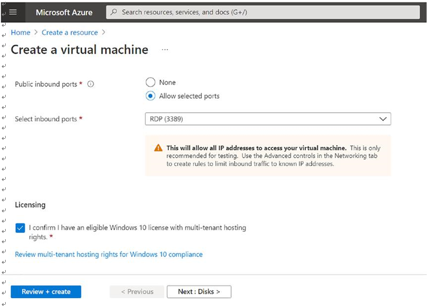
Task: Toggle the Windows 10 license confirmation checkbox
Action: 20,228
